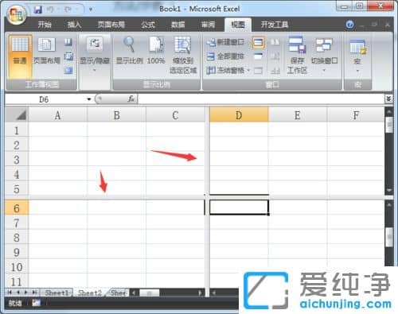Select column D header
Viewport: 398px width, 314px height.
pyautogui.click(x=239, y=115)
